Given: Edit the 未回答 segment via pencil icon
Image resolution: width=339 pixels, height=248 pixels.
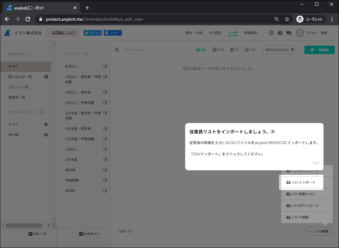Looking at the screenshot, I should click(x=105, y=190).
